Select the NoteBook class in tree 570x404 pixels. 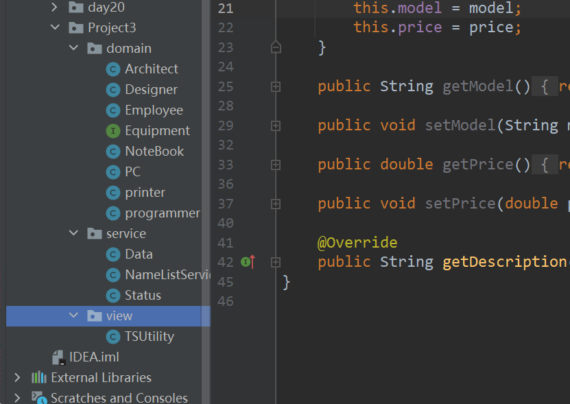(x=154, y=152)
